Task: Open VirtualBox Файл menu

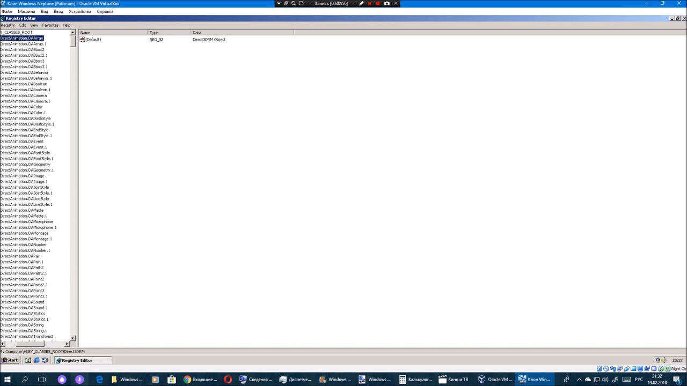Action: pos(7,11)
